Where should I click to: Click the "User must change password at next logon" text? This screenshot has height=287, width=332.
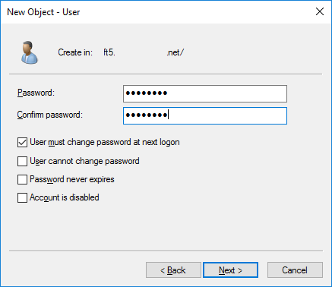(105, 142)
